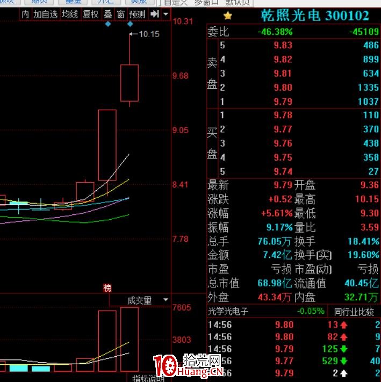Click the red up arrow beside volume 82
This screenshot has width=381, height=382.
(x=344, y=337)
